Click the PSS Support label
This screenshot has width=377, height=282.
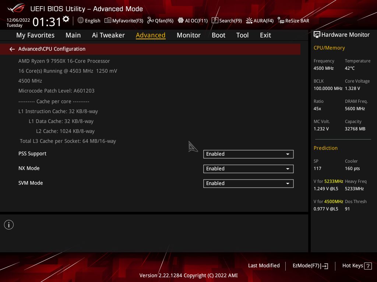[32, 154]
